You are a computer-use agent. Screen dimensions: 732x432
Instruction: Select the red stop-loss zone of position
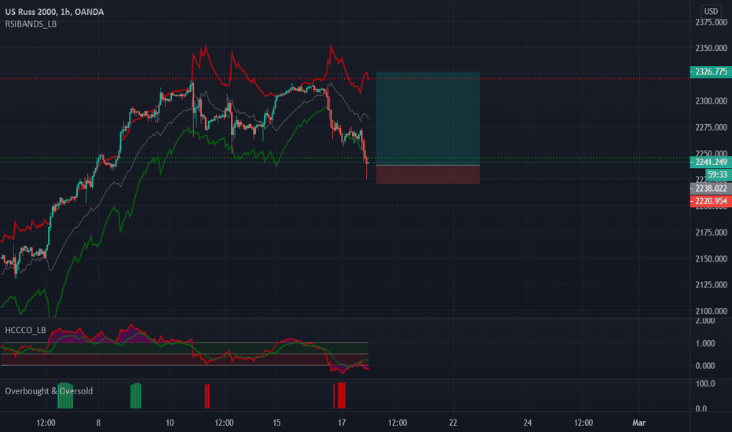(427, 174)
